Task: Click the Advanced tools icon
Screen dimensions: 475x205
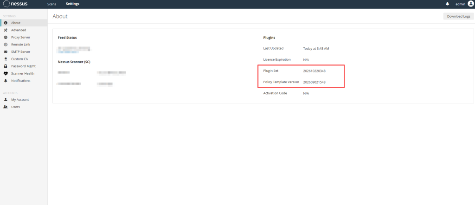Action: [6, 30]
